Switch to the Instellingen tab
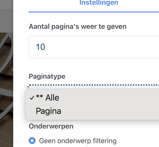159x147 pixels. pos(99,3)
